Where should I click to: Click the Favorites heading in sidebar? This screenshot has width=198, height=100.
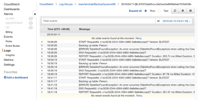point(10,72)
